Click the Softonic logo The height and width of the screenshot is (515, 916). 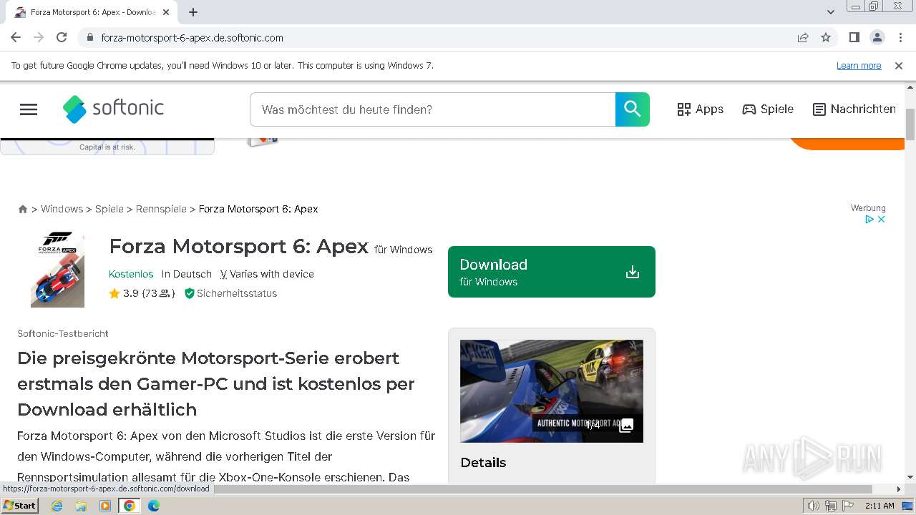tap(113, 109)
